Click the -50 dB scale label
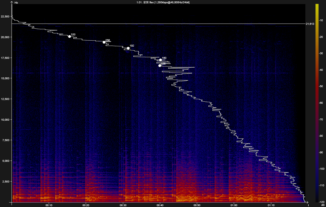The width and height of the screenshot is (326, 207). coord(321,86)
